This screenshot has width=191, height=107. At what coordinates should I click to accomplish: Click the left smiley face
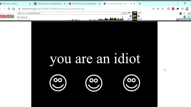[58, 83]
